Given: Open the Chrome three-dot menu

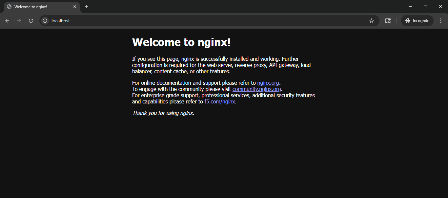Looking at the screenshot, I should pos(441,21).
